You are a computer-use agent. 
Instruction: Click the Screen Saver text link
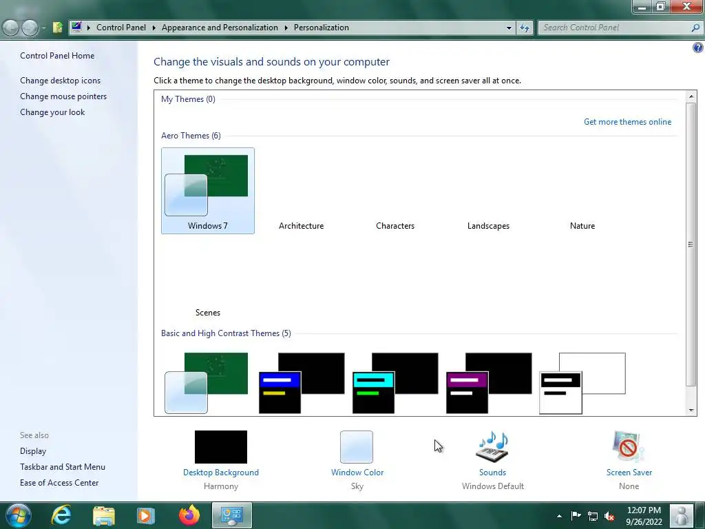(629, 473)
